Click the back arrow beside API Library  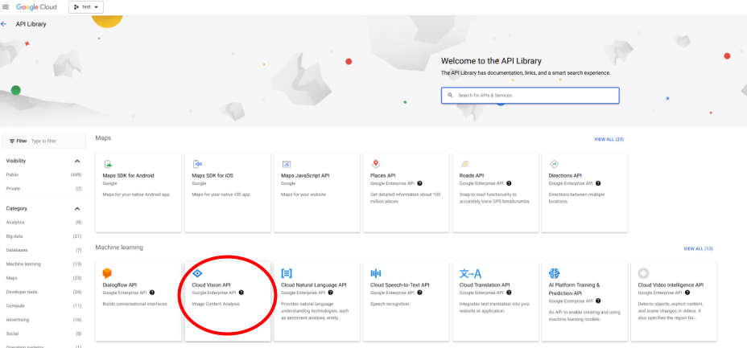[4, 24]
